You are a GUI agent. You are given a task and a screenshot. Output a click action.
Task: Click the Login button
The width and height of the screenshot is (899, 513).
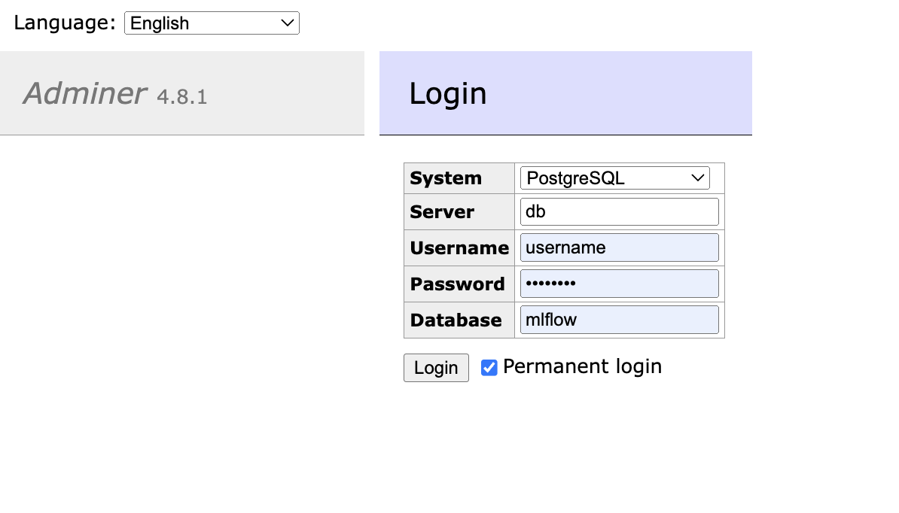pyautogui.click(x=436, y=368)
